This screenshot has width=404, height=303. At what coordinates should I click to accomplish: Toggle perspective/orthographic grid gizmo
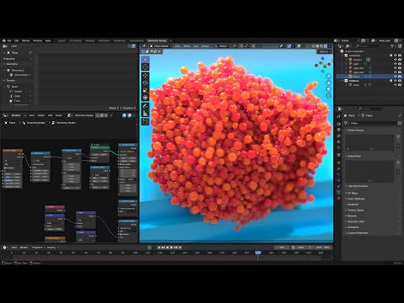328,96
